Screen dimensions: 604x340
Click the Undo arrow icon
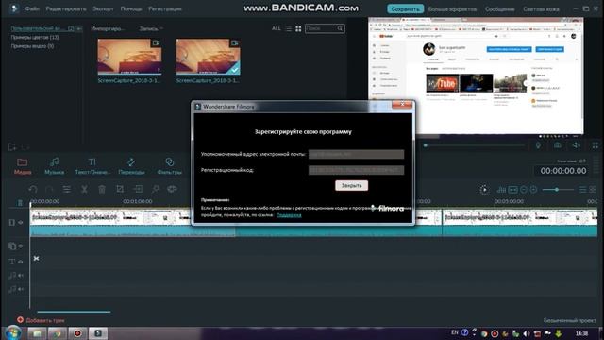pos(33,189)
